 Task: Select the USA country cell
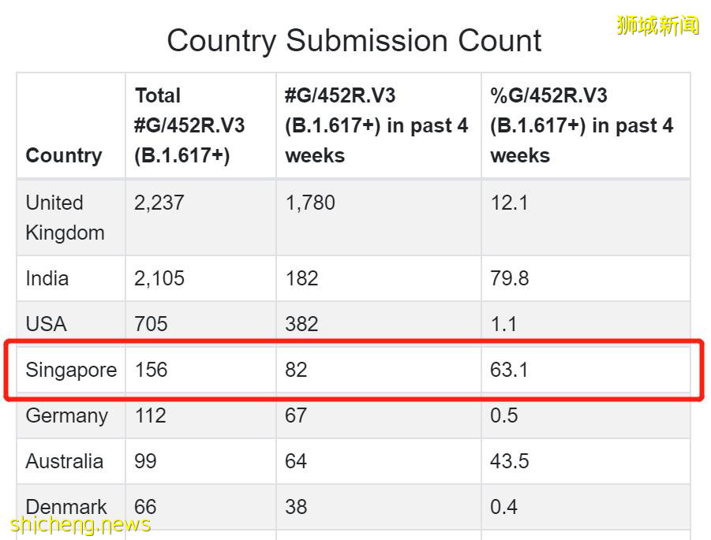pos(46,324)
